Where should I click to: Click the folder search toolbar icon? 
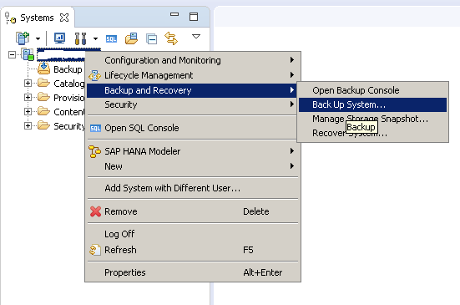131,38
